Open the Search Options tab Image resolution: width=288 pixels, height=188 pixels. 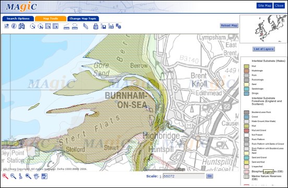[x=18, y=19]
